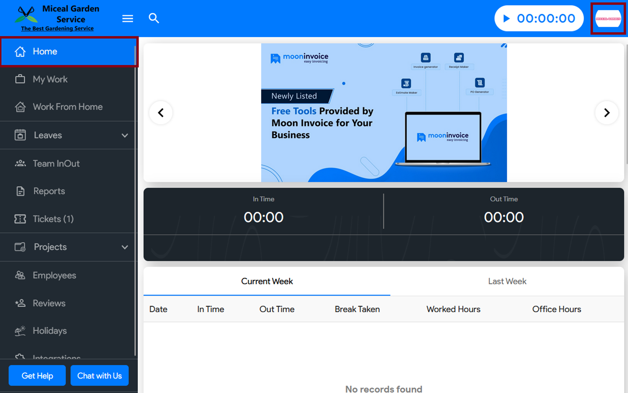628x393 pixels.
Task: Open Chat with Us
Action: pos(99,376)
